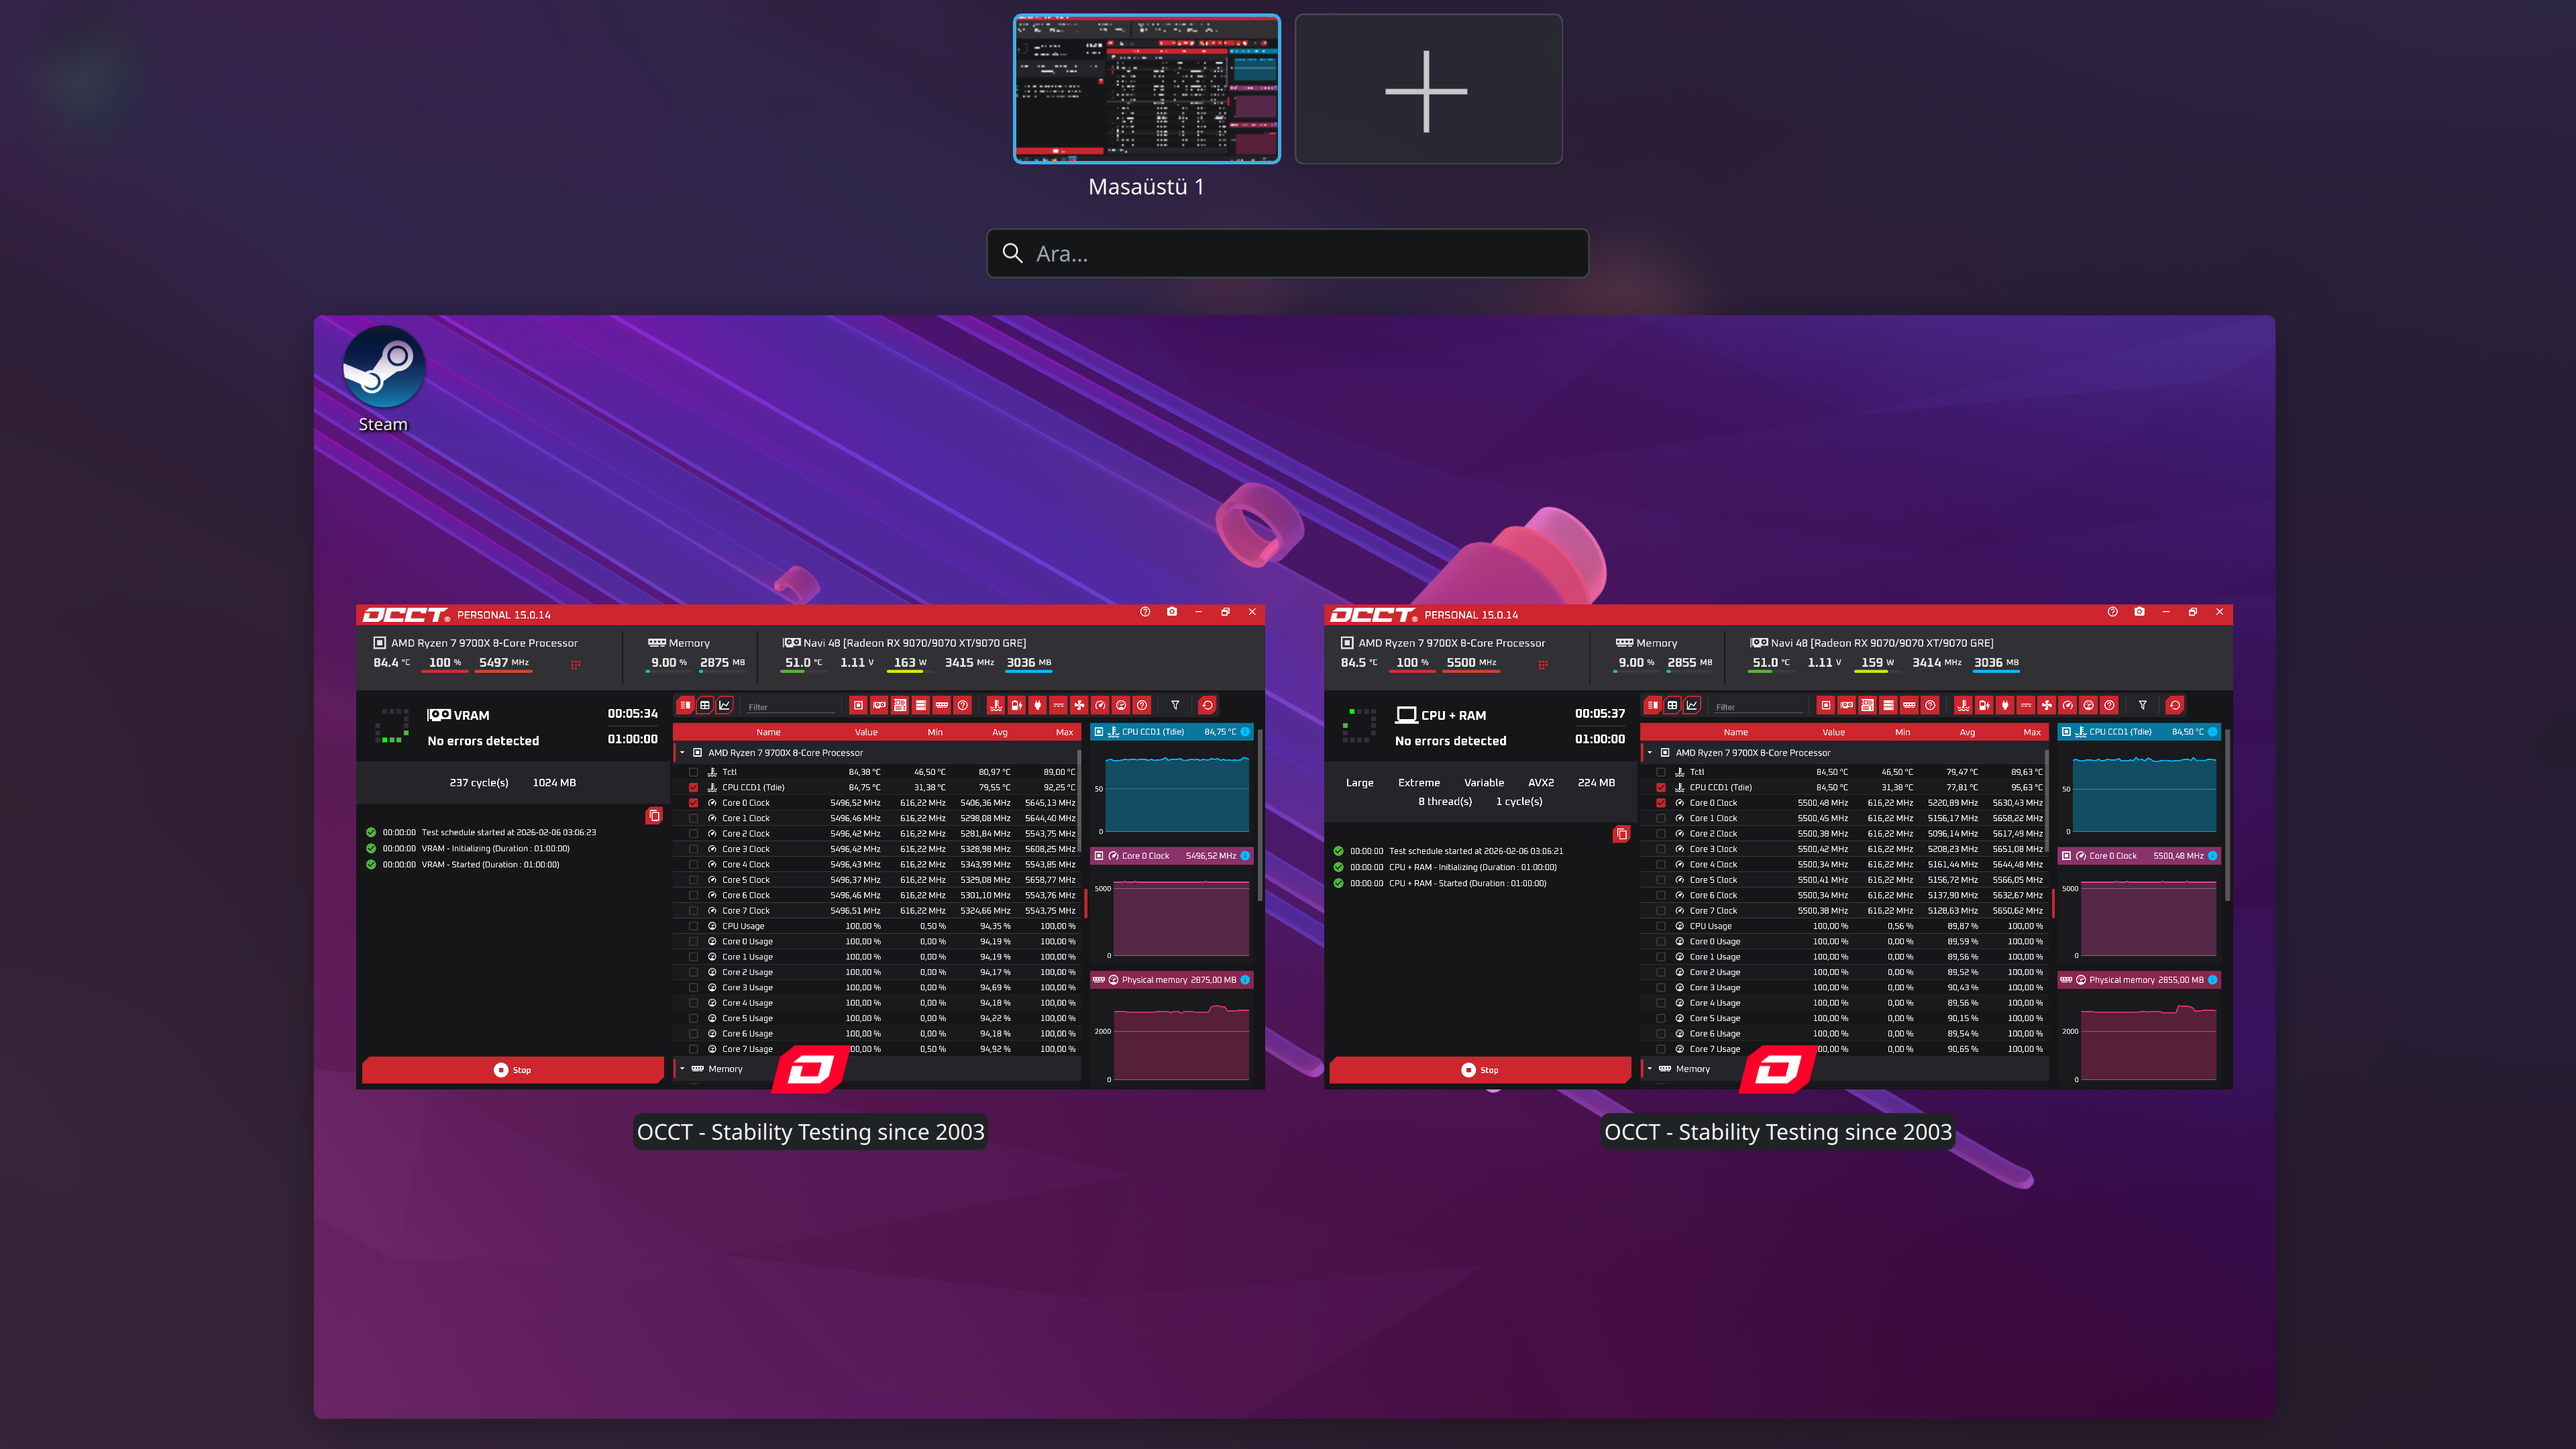This screenshot has width=2576, height=1449.
Task: Check CPU Usage in VRAM test window
Action: [x=693, y=926]
